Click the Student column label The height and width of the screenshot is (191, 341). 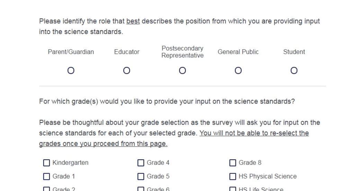294,52
